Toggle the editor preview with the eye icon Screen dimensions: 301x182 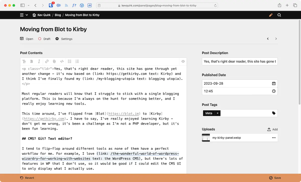[183, 61]
